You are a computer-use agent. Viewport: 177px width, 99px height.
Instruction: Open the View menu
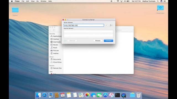[x=33, y=1]
